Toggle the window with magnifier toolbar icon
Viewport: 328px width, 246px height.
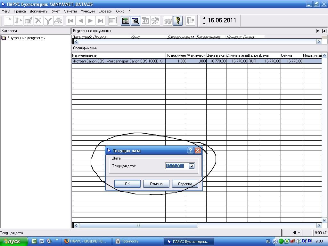pos(135,21)
